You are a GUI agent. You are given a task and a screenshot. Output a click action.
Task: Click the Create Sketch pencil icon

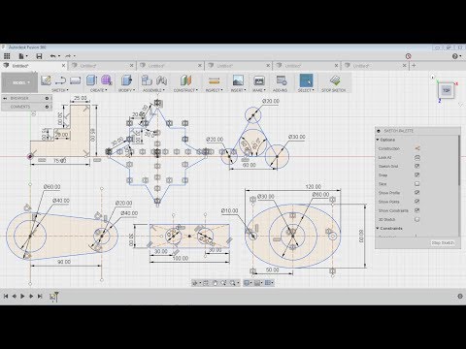pyautogui.click(x=46, y=80)
